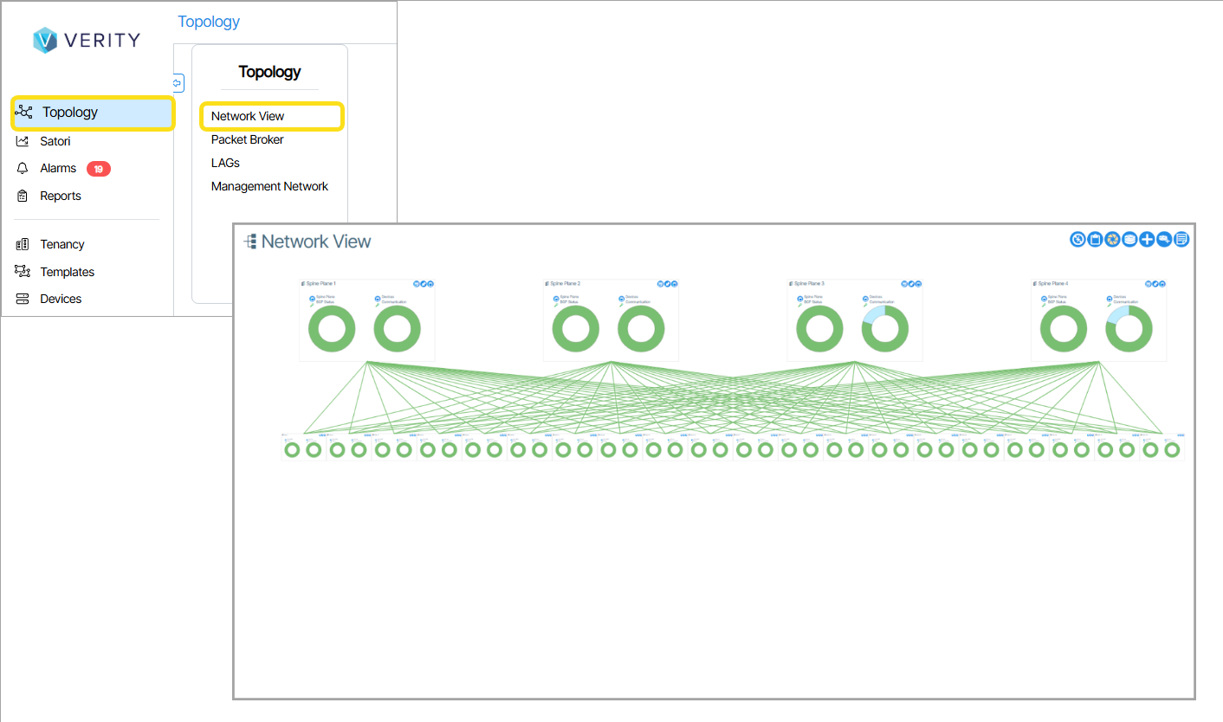Click the Alarms bell icon in sidebar

point(23,169)
